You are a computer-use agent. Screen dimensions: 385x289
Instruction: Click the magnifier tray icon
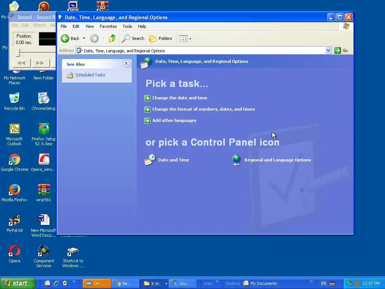[358, 283]
